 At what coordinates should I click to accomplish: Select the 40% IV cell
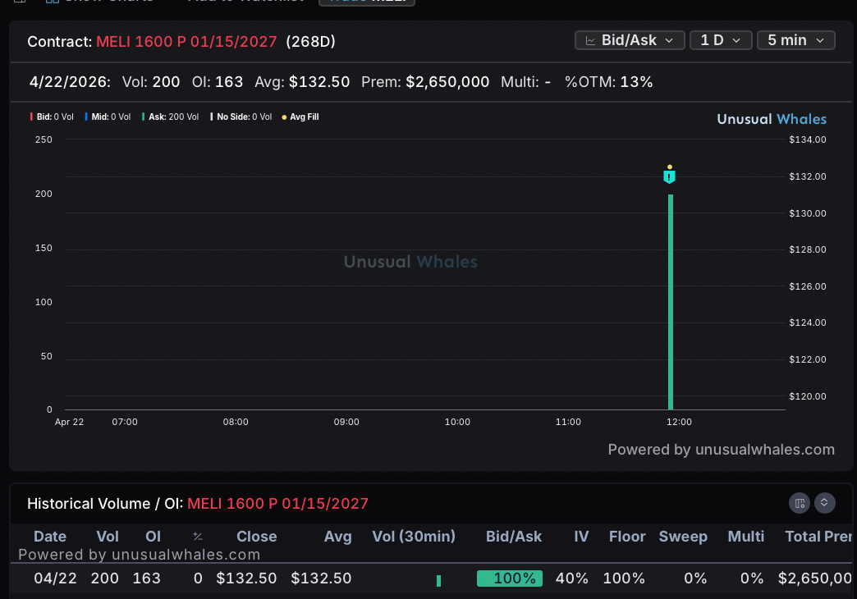point(571,578)
